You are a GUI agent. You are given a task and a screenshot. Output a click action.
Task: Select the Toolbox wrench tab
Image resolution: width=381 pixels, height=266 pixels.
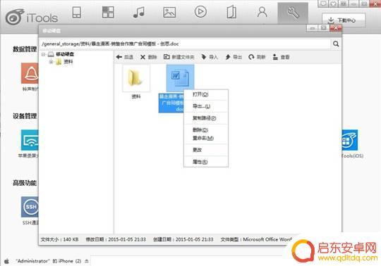click(x=293, y=13)
